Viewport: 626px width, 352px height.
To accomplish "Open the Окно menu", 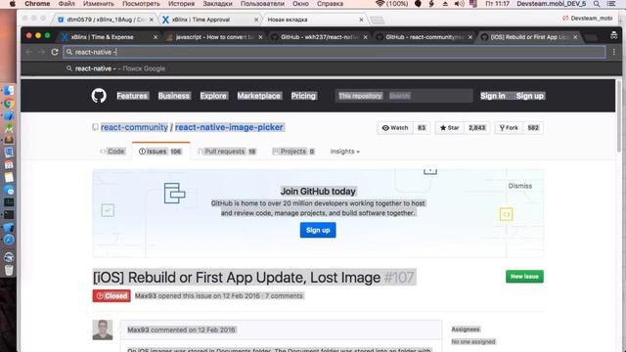I will tap(300, 4).
